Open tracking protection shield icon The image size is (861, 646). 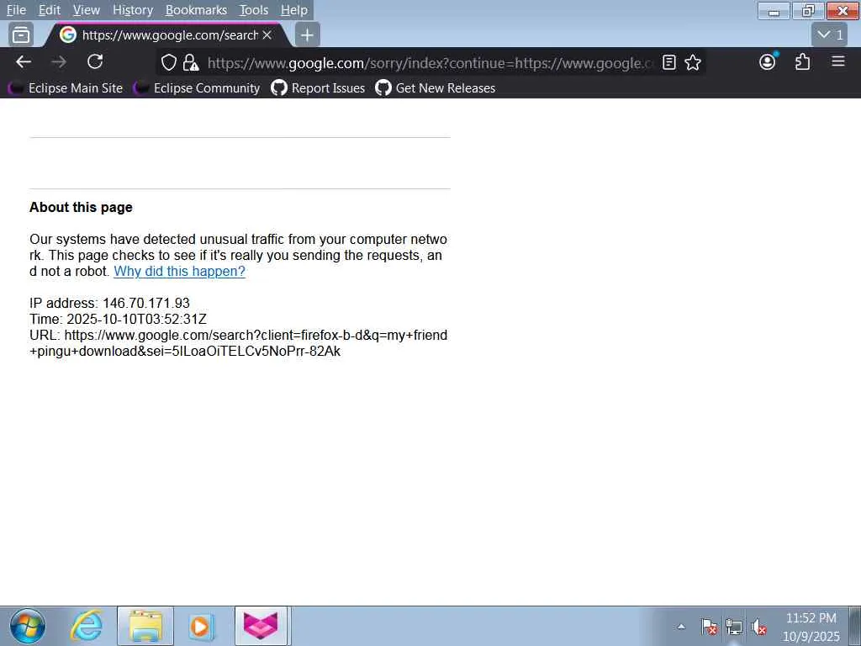[168, 62]
